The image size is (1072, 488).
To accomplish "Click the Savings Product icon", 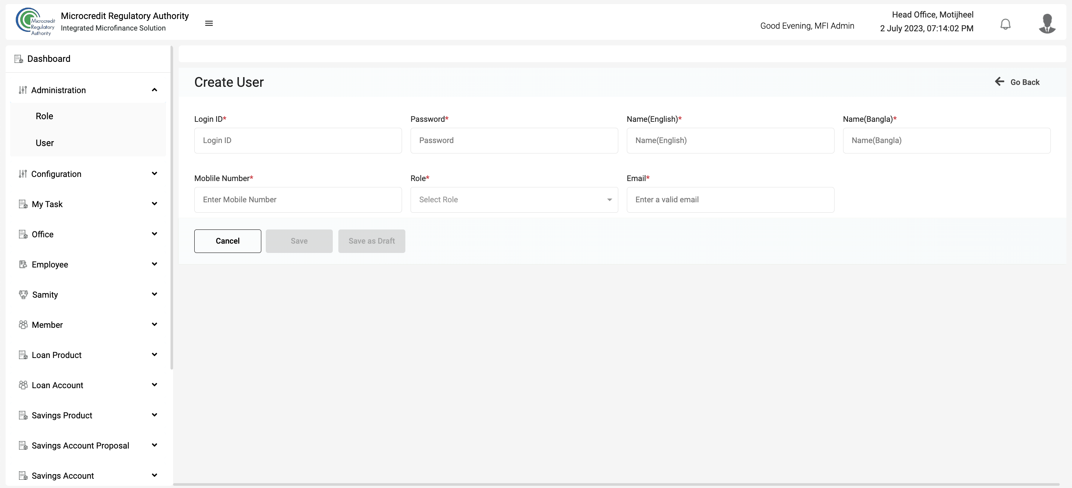I will click(23, 415).
